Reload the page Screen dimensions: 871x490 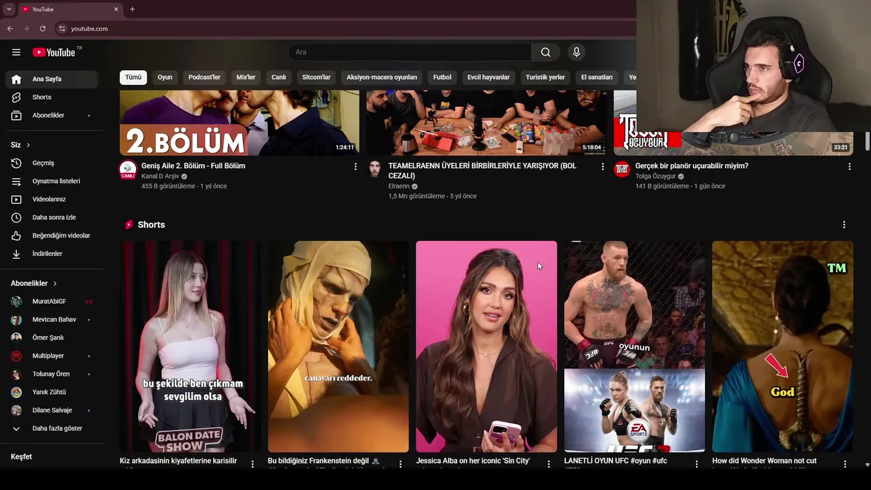click(42, 29)
